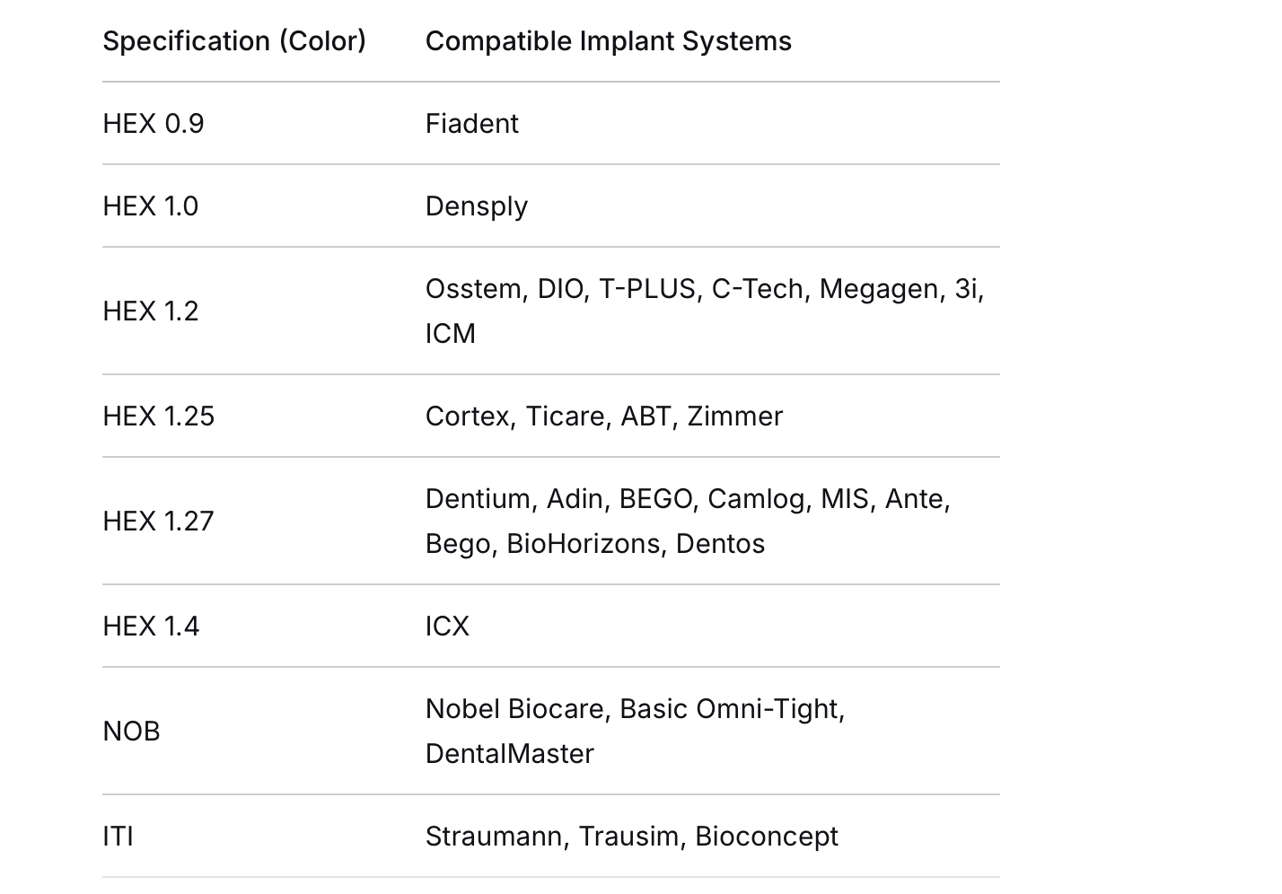Click the Fiadent implant system cell
Screen dimensions: 1282x894
tap(471, 124)
